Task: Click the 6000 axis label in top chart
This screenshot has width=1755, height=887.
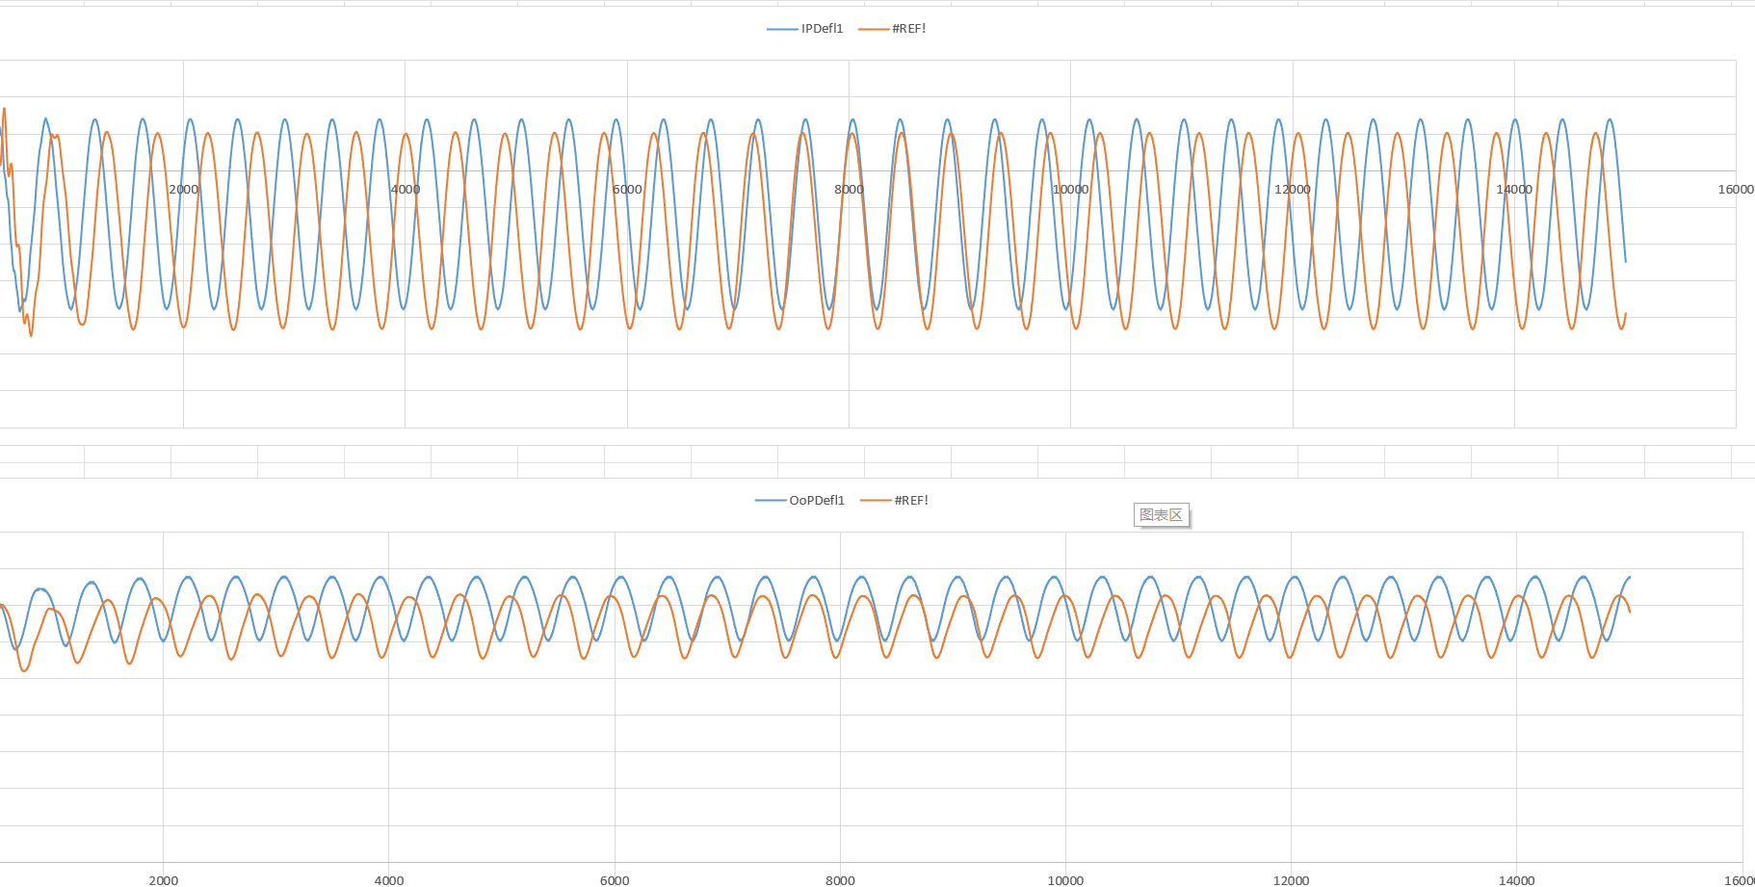Action: pyautogui.click(x=627, y=190)
